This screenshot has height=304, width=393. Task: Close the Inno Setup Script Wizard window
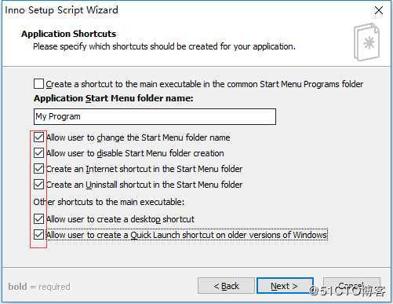379,10
